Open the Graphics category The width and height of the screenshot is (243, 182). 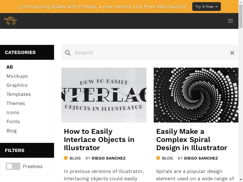pyautogui.click(x=17, y=85)
